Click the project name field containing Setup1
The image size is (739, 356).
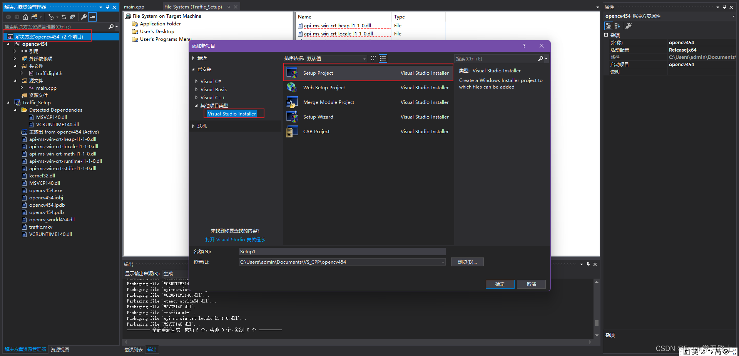pyautogui.click(x=342, y=252)
